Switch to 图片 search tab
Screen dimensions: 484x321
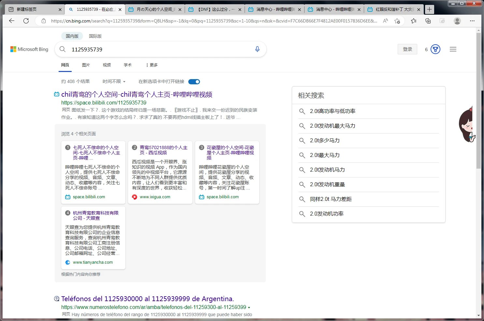pos(86,65)
